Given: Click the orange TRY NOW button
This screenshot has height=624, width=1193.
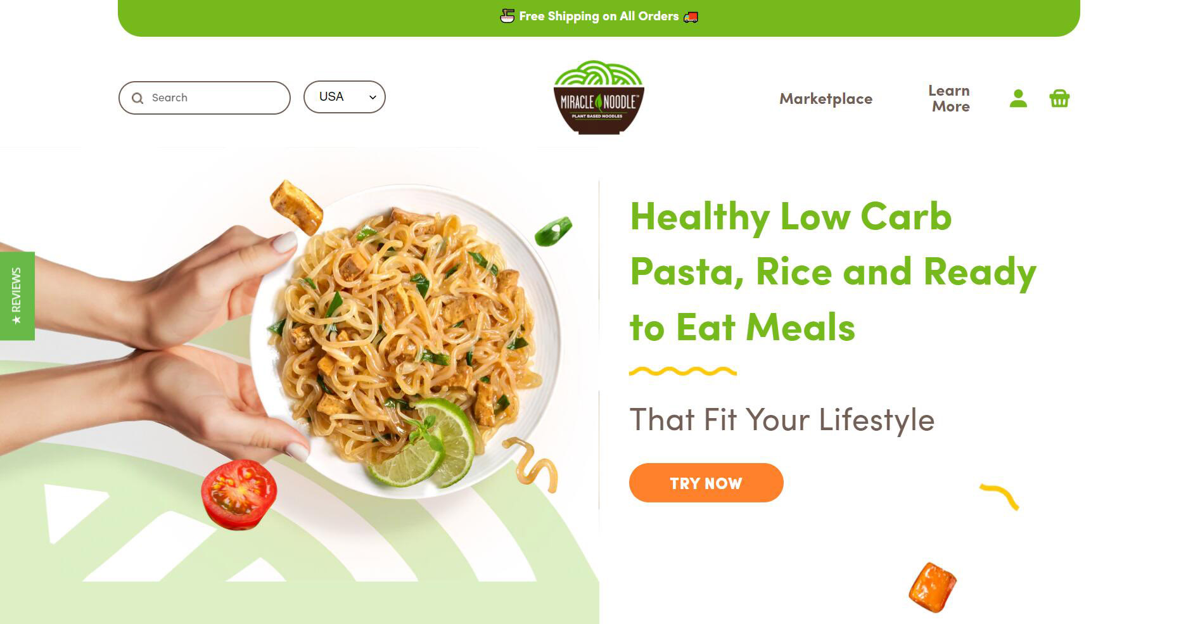Looking at the screenshot, I should [706, 483].
